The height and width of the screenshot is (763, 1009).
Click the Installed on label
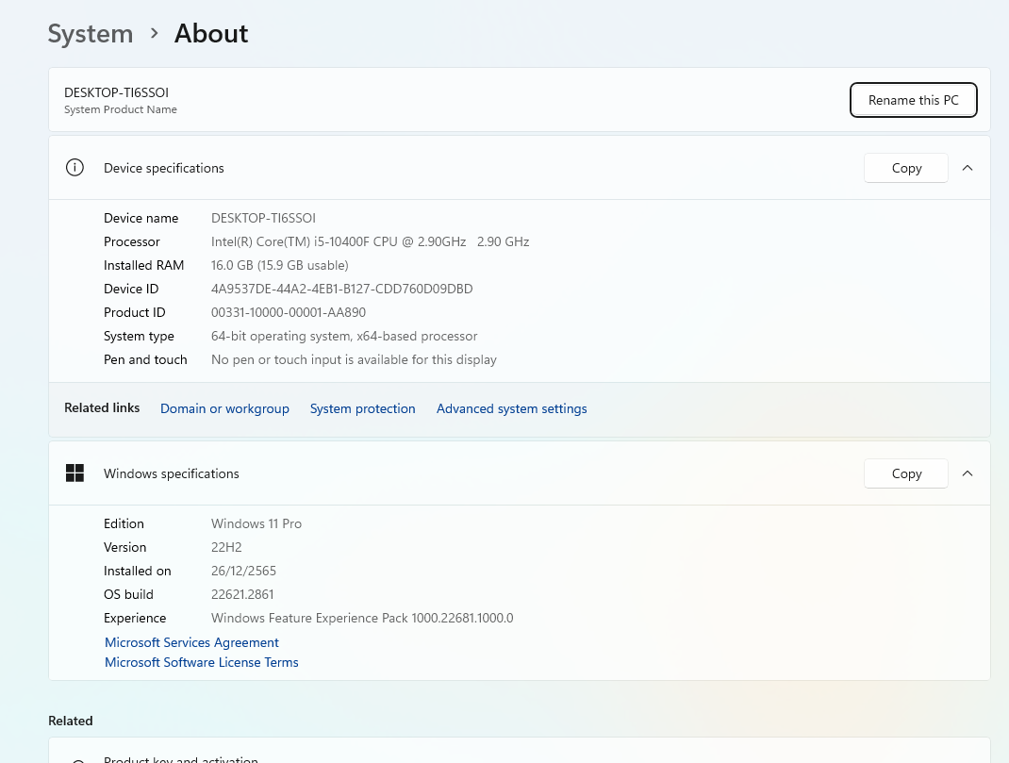click(x=138, y=572)
